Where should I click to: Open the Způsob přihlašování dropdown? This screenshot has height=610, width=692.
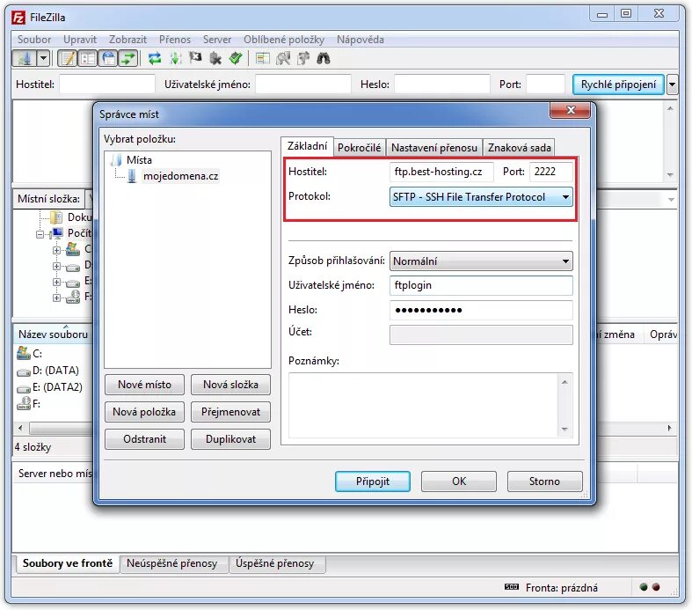(481, 261)
